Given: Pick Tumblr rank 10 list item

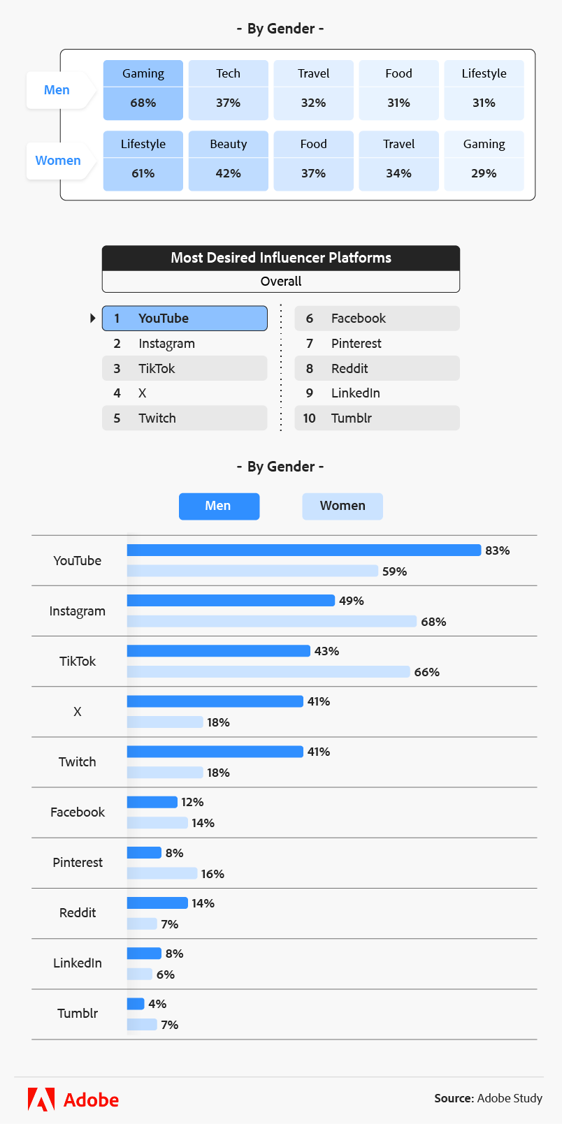Looking at the screenshot, I should click(377, 418).
